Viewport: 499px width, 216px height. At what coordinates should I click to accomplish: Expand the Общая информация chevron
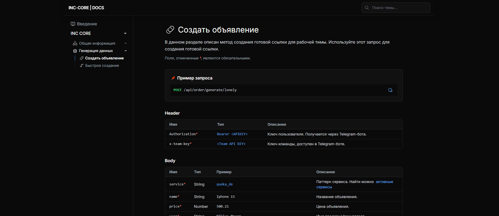coord(126,43)
